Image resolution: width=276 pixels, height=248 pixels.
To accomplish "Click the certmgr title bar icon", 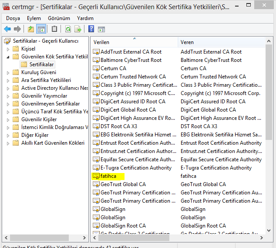I will [x=6, y=7].
